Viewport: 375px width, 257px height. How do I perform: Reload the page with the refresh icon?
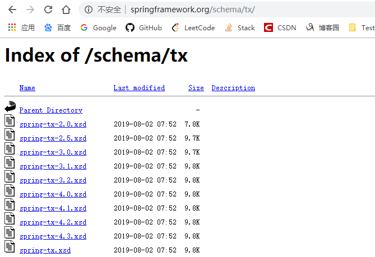click(48, 10)
